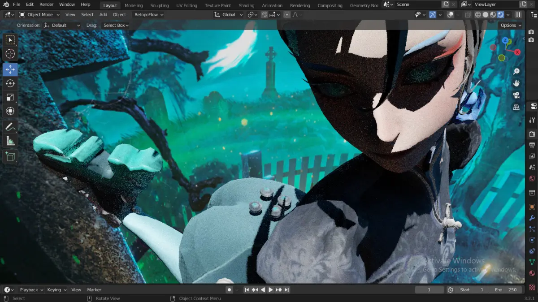Open the Physics properties tab
538x302 pixels.
532,240
